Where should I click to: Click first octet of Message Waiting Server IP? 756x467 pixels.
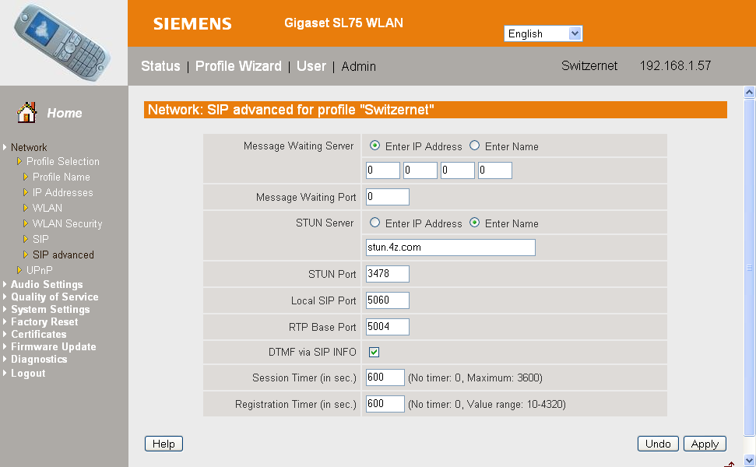pos(383,170)
